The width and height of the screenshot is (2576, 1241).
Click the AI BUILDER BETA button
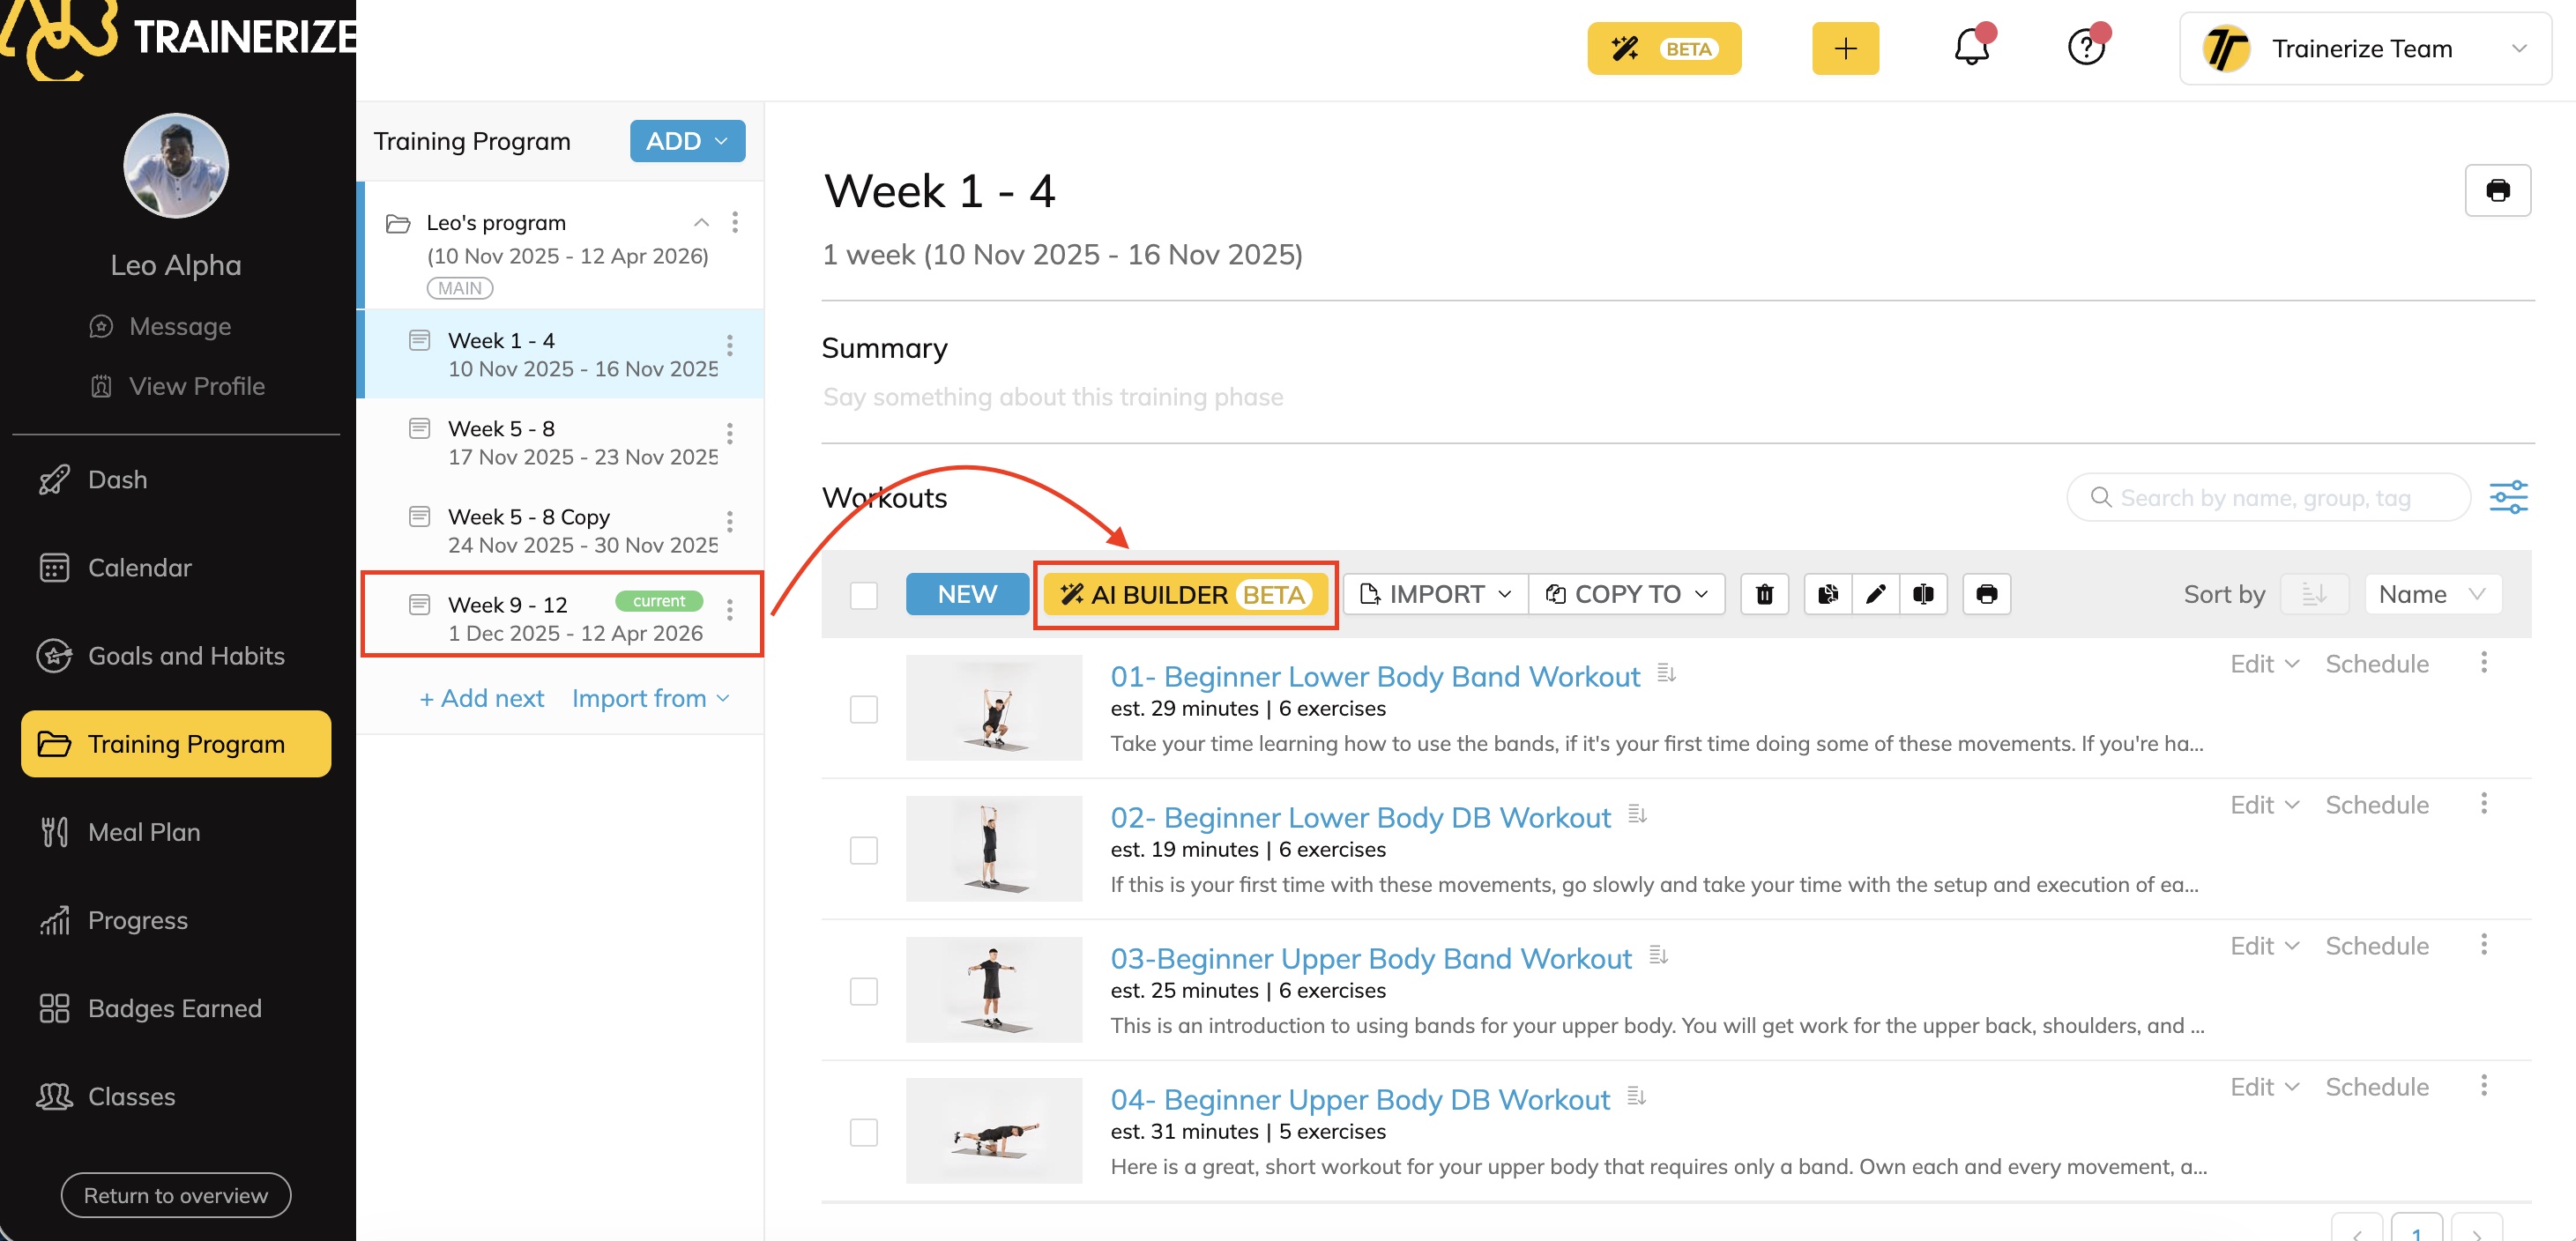point(1185,594)
